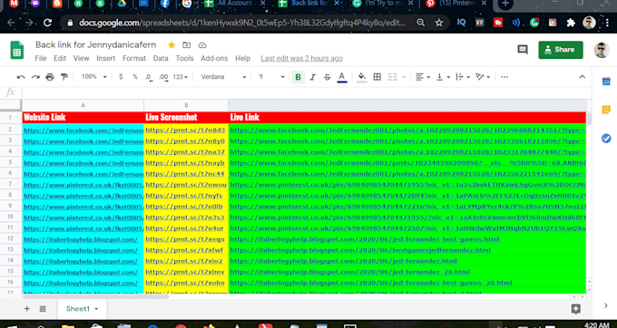Select Live Link header cell
The width and height of the screenshot is (617, 328).
pyautogui.click(x=407, y=118)
